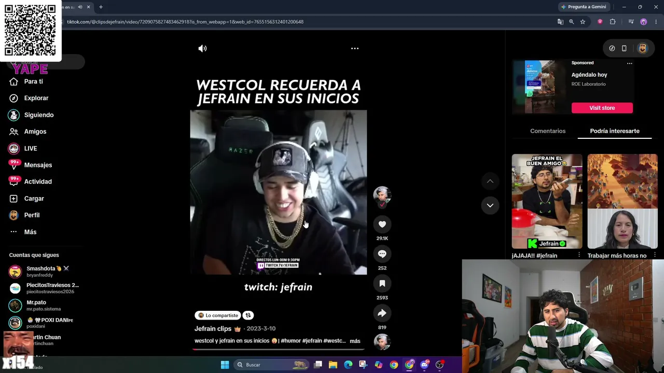Click the phone app icon in the top-right pill

(x=624, y=48)
